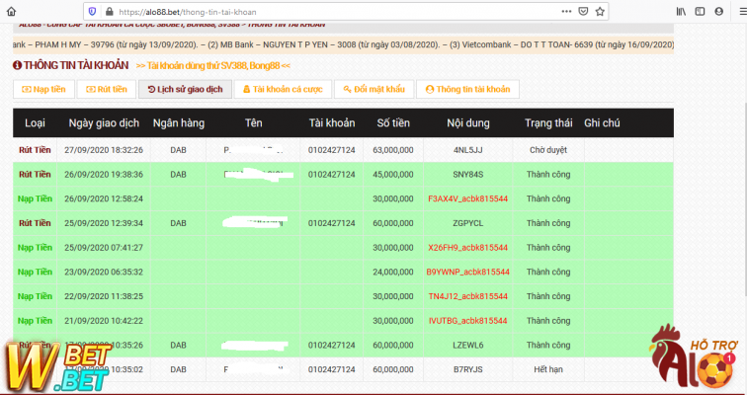The image size is (747, 395).
Task: Click red code X26FH9_acbk815544
Action: pos(467,248)
